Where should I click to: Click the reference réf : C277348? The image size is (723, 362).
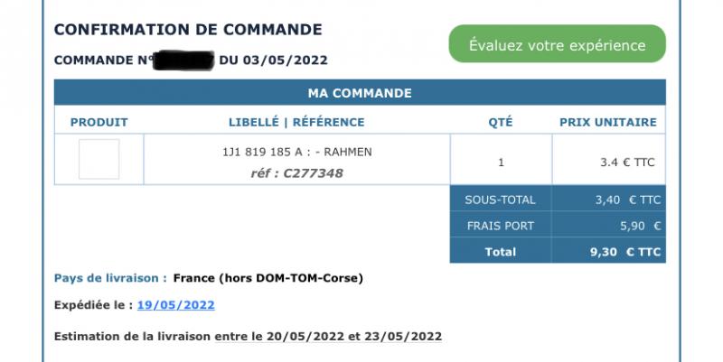coord(297,173)
